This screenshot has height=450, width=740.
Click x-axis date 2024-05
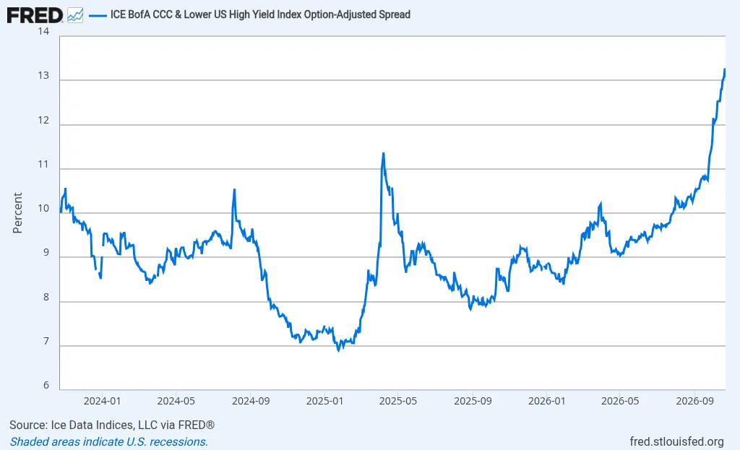[176, 402]
